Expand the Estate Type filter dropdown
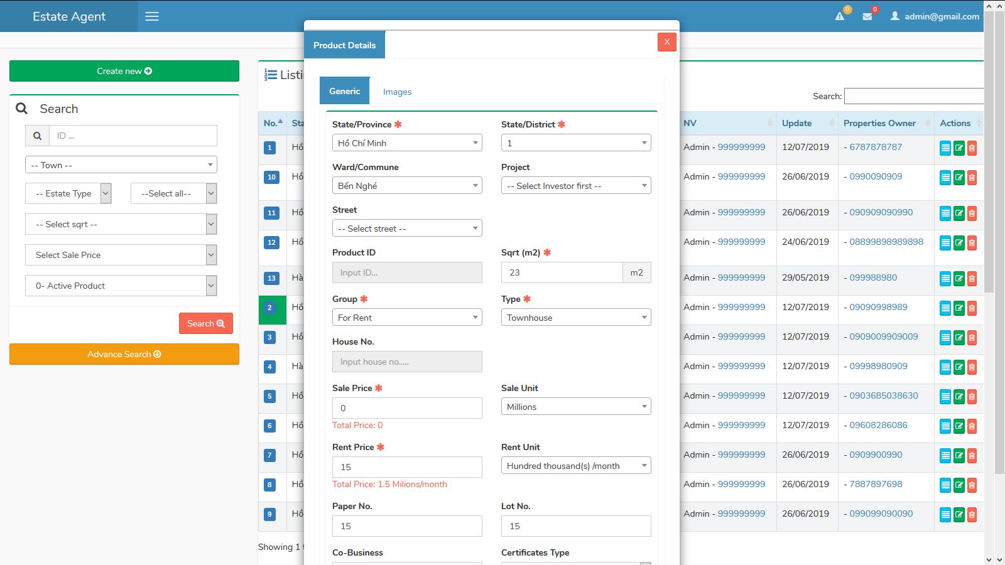Screen dimensions: 1005x565 pyautogui.click(x=68, y=193)
